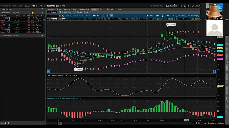Click the chart horizontal scrollbar thumb
Viewport: 229px width, 128px height.
click(60, 123)
